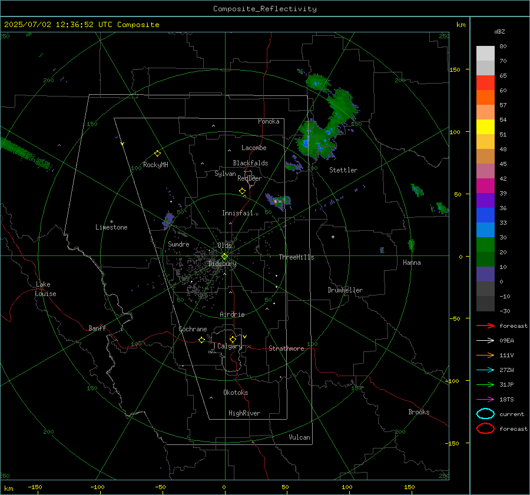The height and width of the screenshot is (495, 530).
Task: Click the dBZ legend heading
Action: click(499, 31)
